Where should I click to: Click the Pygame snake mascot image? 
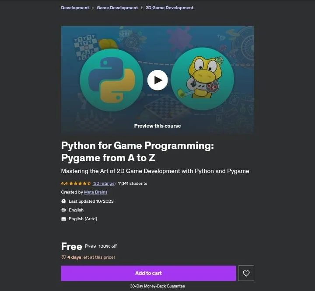click(x=203, y=79)
